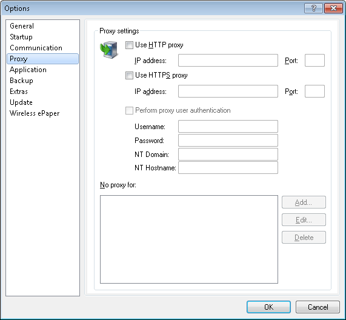Enable the Use HTTPS proxy checkbox
Viewport: 346px width, 320px height.
(129, 75)
